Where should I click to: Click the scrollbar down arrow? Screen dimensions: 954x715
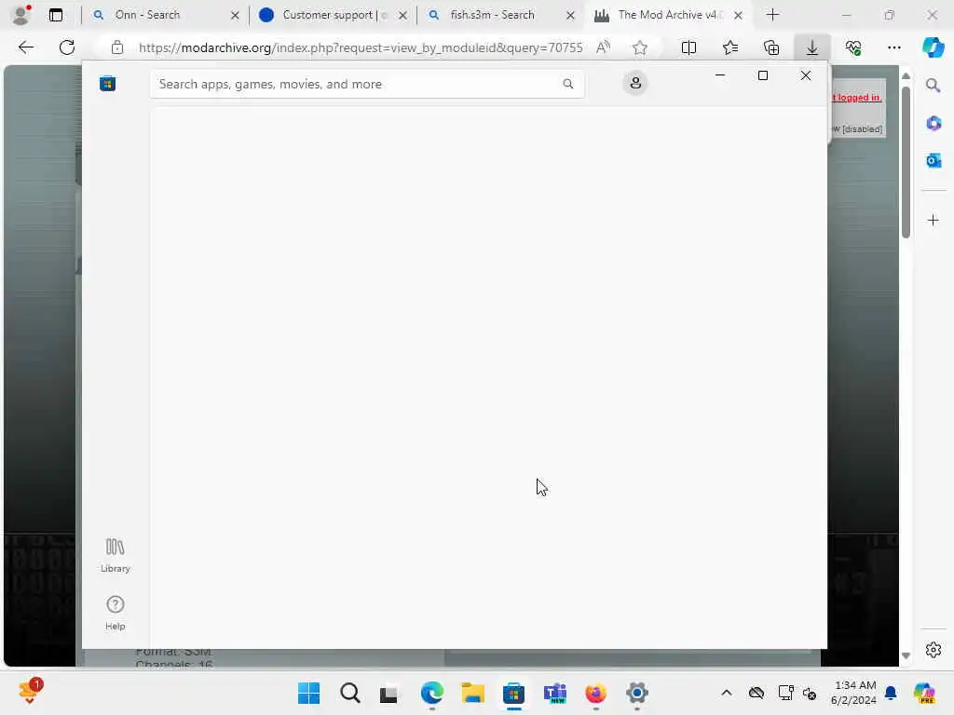tap(906, 655)
